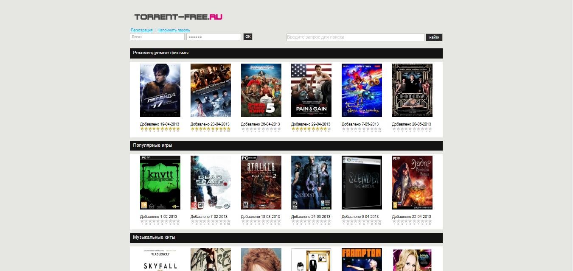Click the OK login button
This screenshot has width=573, height=271.
tap(248, 37)
